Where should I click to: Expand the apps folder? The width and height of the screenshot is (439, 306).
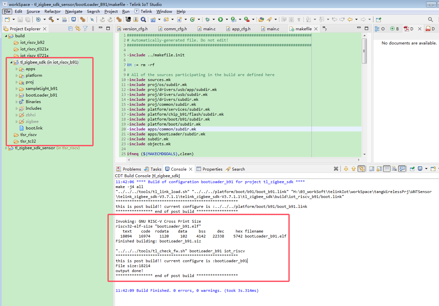pyautogui.click(x=16, y=69)
